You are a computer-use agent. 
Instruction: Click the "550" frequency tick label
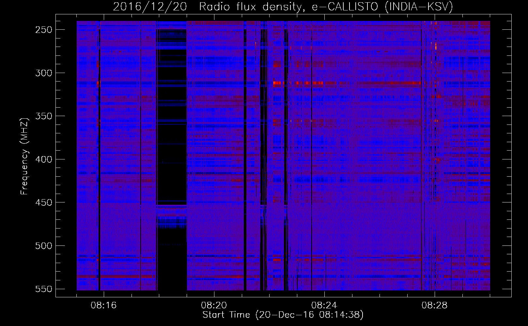coord(44,289)
